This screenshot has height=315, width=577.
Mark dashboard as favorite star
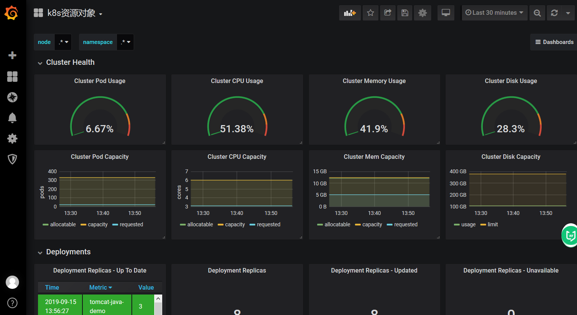(x=370, y=13)
